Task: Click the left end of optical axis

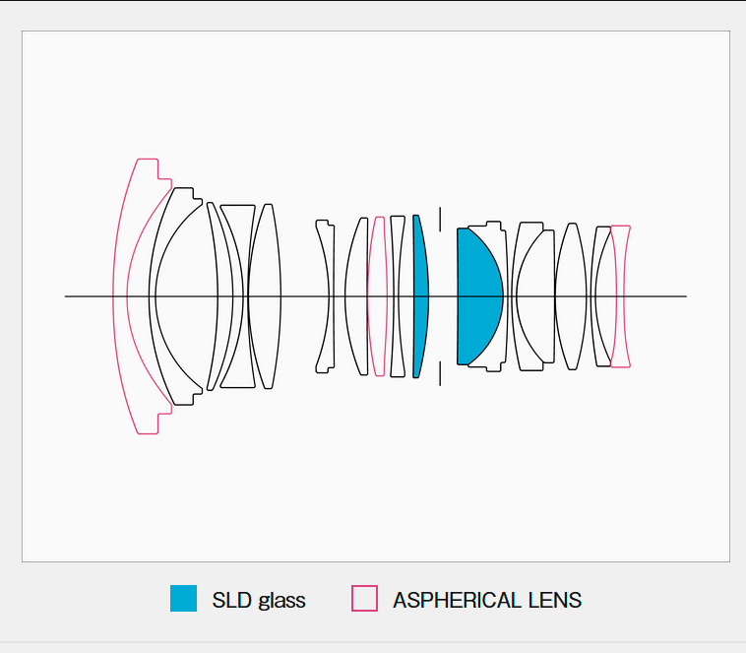Action: coord(67,296)
